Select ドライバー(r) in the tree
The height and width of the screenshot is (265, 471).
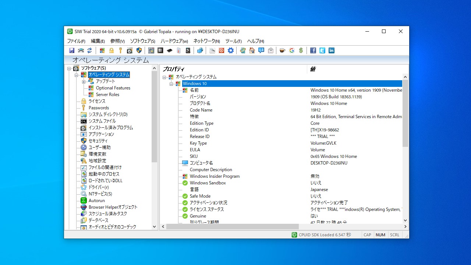(x=99, y=187)
